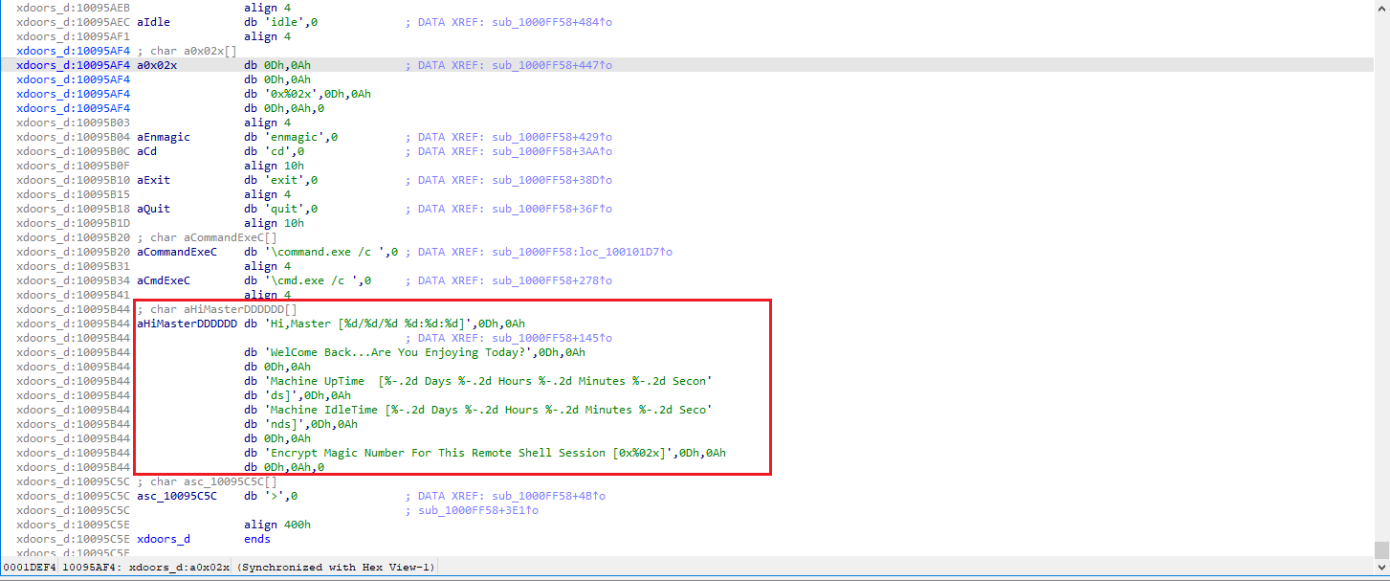
Task: Click the vertical scrollbar thumb
Action: [1381, 548]
